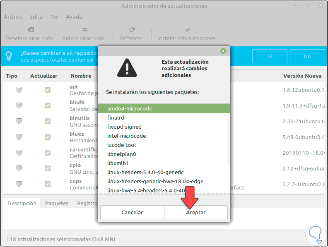
Task: Uncheck the cpio update checkbox
Action: pos(48,168)
